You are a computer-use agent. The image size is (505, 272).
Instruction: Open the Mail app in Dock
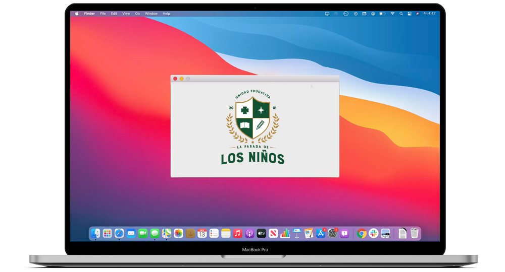point(131,233)
